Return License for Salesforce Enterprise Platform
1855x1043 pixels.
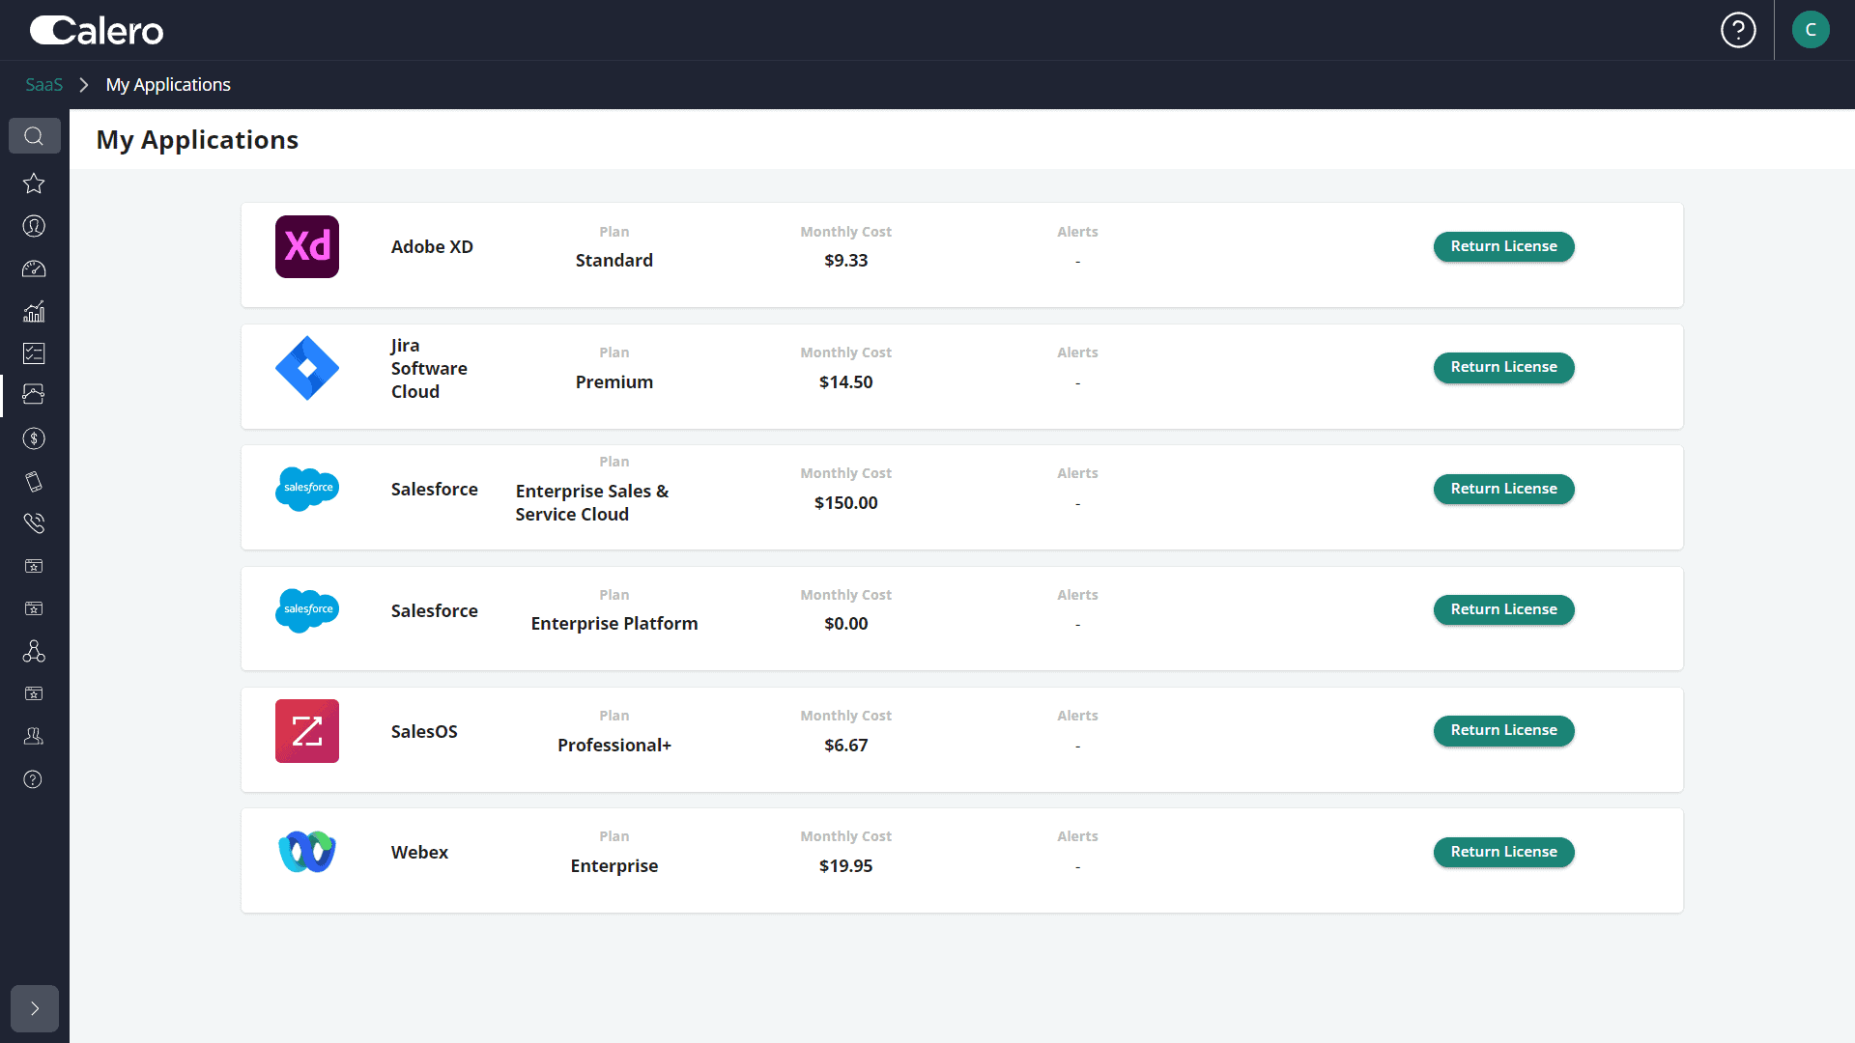(x=1503, y=609)
